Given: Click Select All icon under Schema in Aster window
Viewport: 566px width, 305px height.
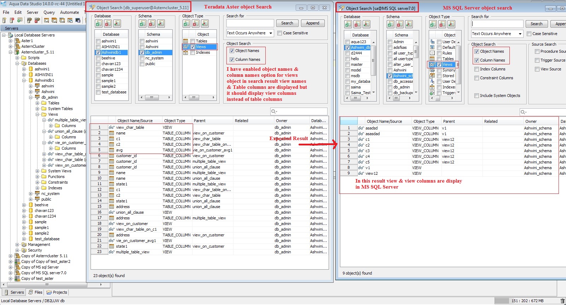Looking at the screenshot, I should pos(143,23).
